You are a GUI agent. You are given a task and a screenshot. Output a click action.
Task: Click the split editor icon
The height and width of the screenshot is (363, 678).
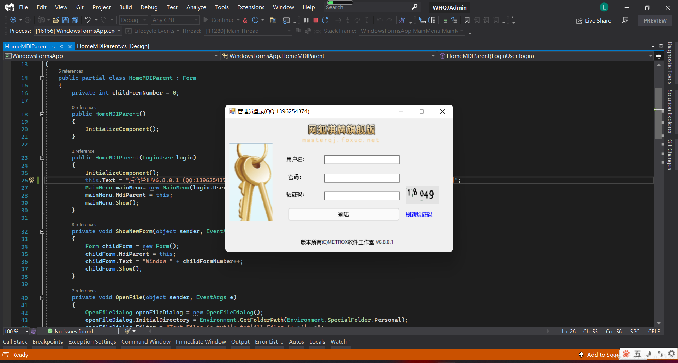[x=659, y=56]
